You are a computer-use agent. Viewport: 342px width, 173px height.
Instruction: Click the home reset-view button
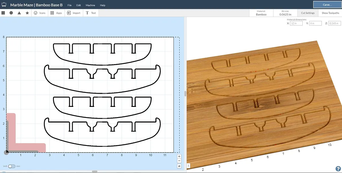click(x=179, y=166)
